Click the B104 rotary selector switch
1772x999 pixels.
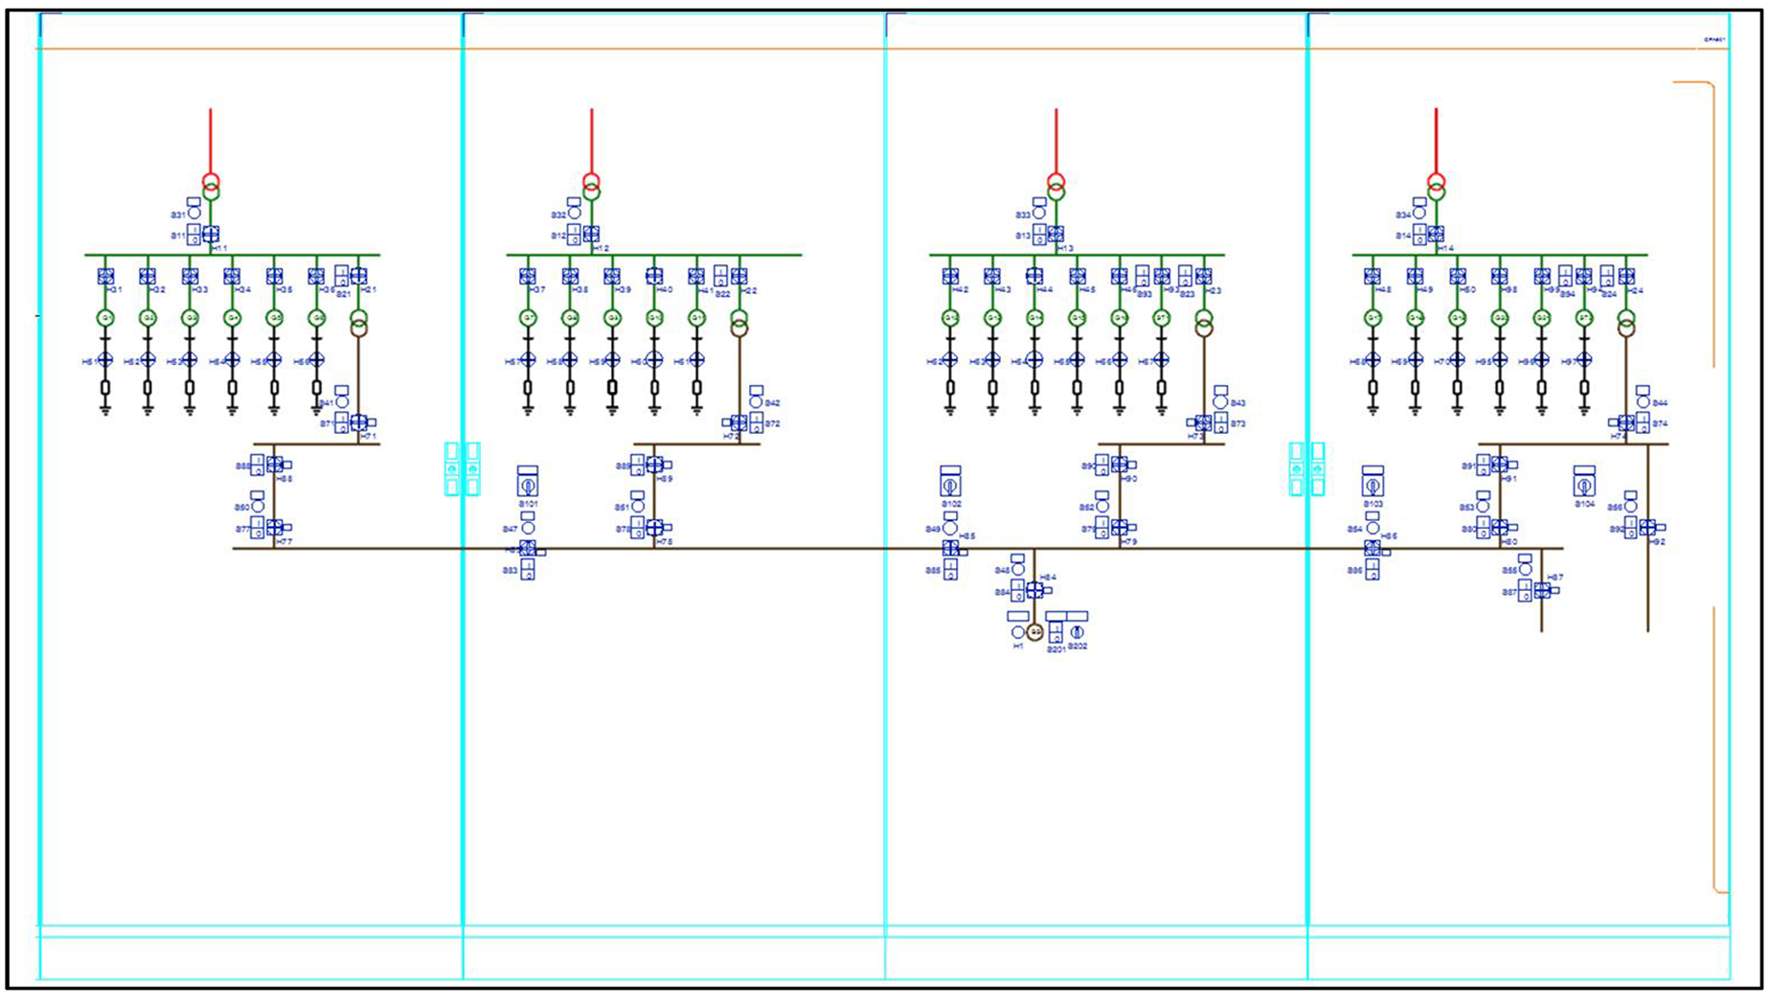point(1584,486)
